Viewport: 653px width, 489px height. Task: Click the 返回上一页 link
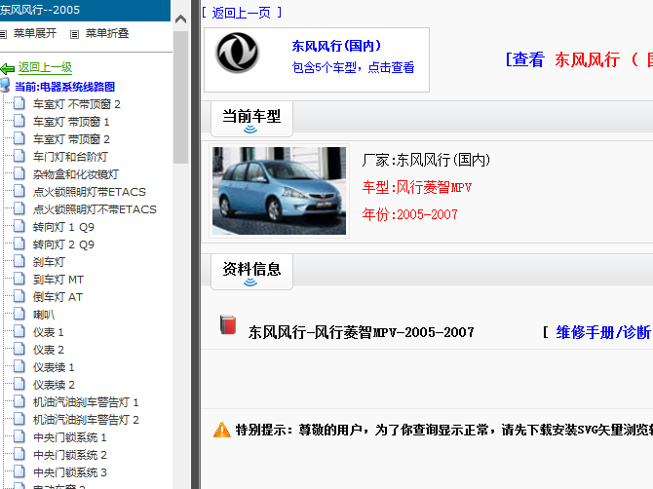[x=242, y=13]
